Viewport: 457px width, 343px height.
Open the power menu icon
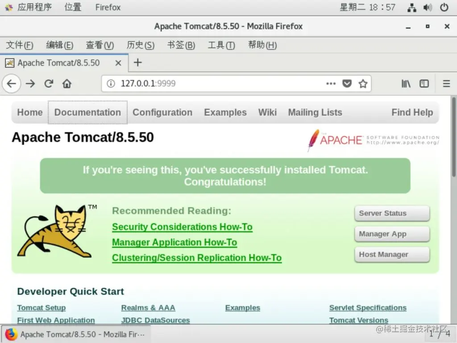coord(444,7)
